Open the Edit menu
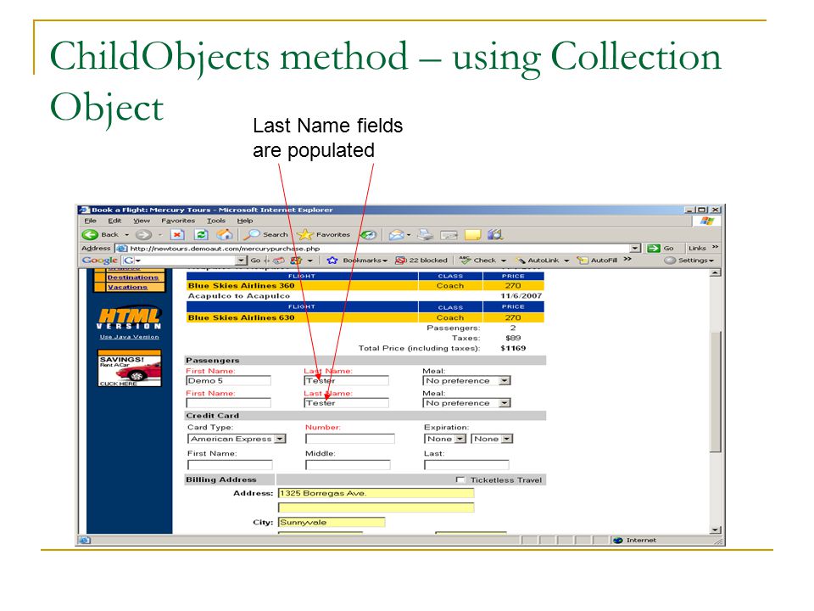The width and height of the screenshot is (814, 611). coord(114,221)
